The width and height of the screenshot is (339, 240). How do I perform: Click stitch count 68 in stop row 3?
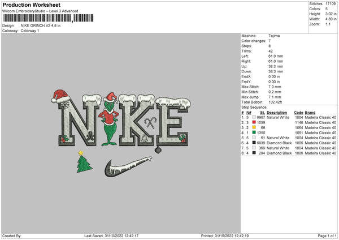pyautogui.click(x=263, y=127)
